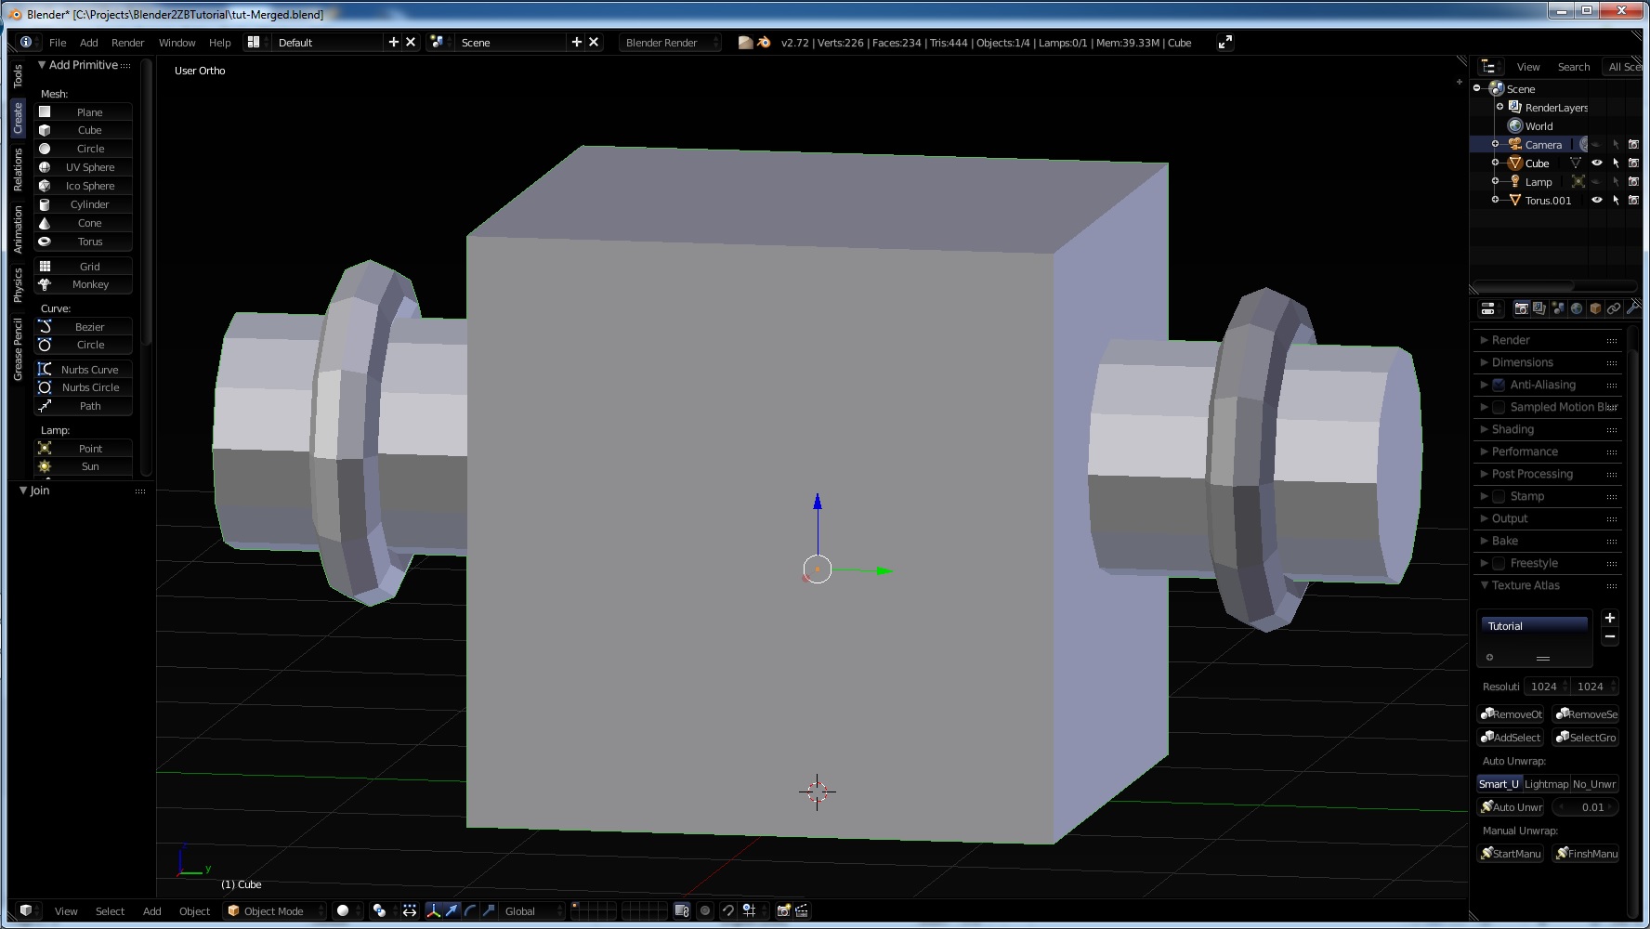The height and width of the screenshot is (929, 1650).
Task: Open the Help menu
Action: click(x=220, y=43)
